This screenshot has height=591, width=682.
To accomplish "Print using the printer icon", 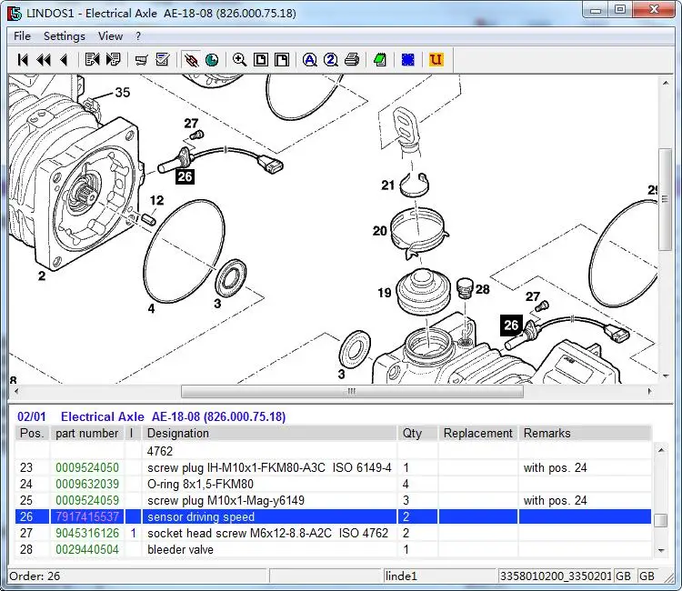I will (x=352, y=60).
